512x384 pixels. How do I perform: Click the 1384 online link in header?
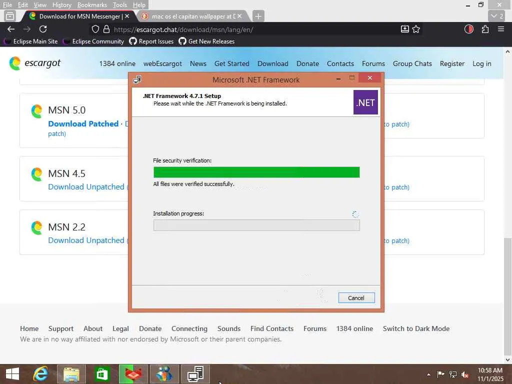click(117, 63)
